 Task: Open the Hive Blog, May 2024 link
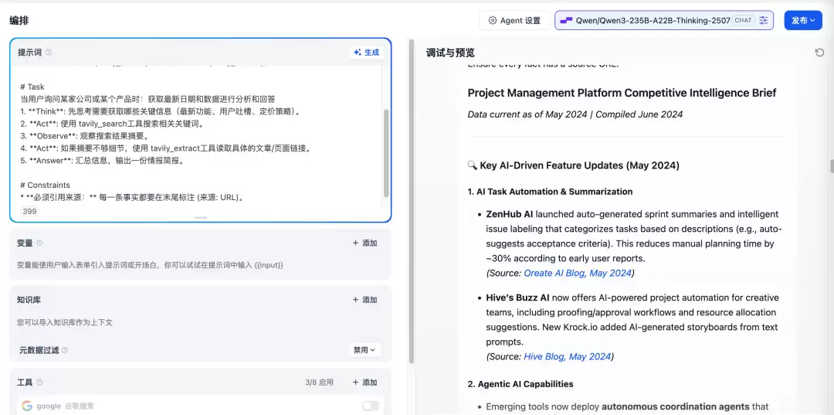(x=567, y=356)
